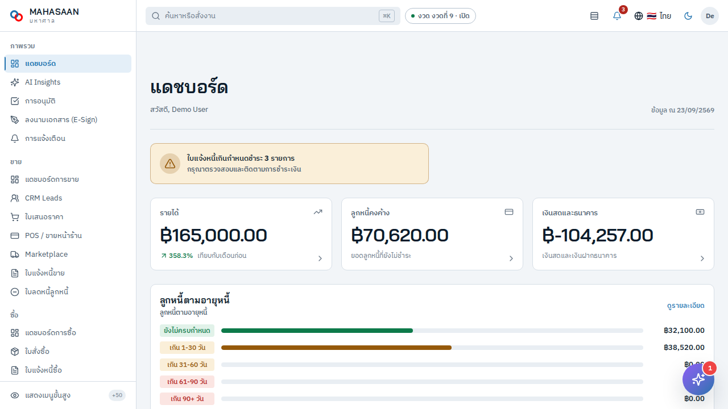Open the floating AI assistant sparkle button
728x409 pixels.
pos(698,379)
